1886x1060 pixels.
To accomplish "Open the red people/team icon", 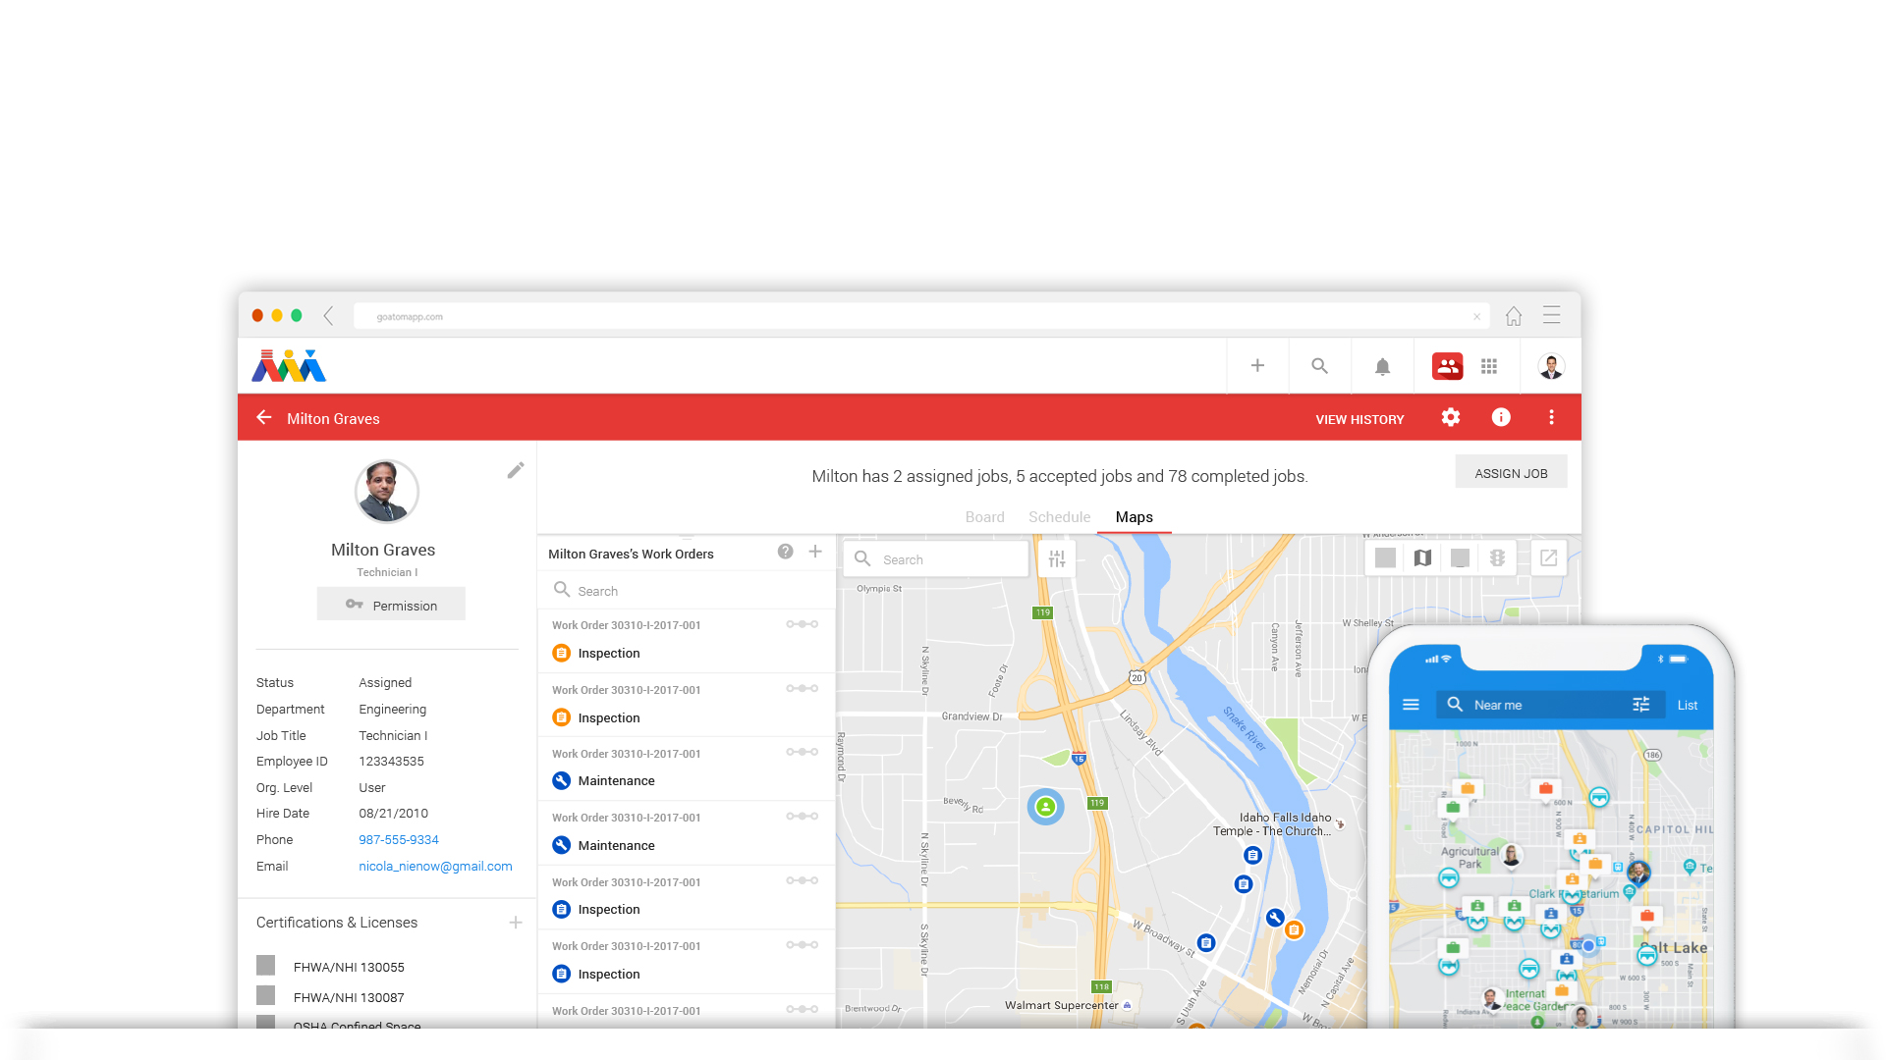I will (x=1447, y=366).
